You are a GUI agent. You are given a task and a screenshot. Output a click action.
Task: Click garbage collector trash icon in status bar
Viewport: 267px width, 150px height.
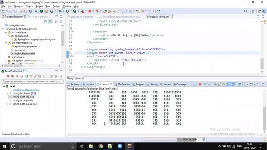click(204, 140)
